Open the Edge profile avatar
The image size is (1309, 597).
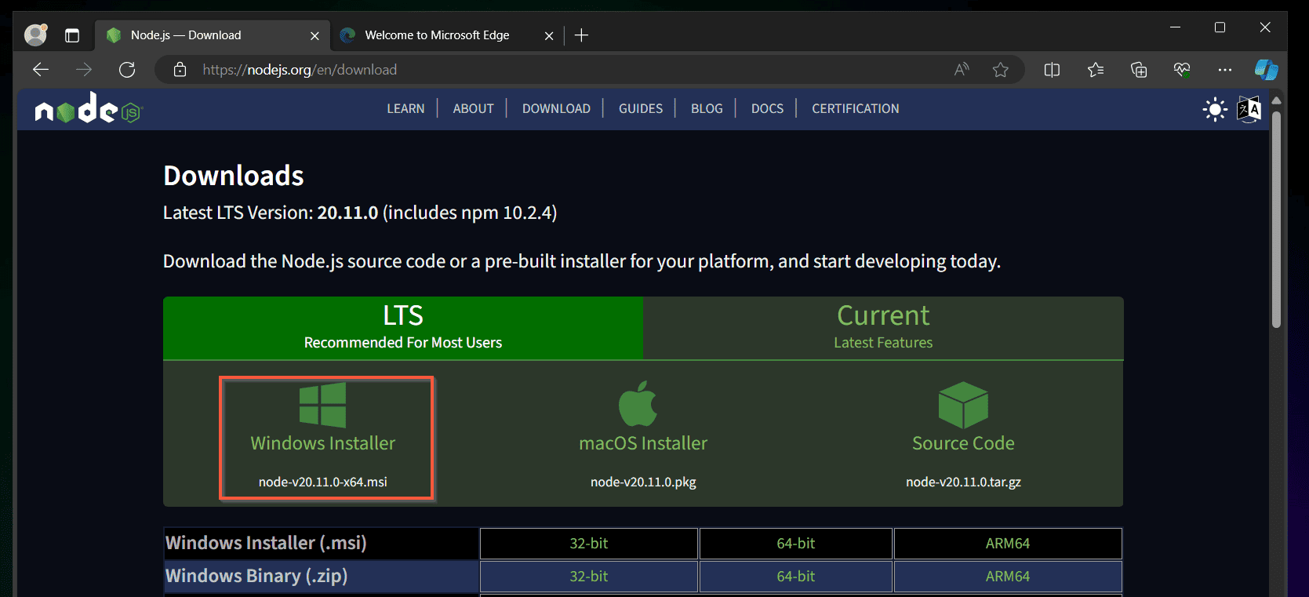[x=36, y=35]
